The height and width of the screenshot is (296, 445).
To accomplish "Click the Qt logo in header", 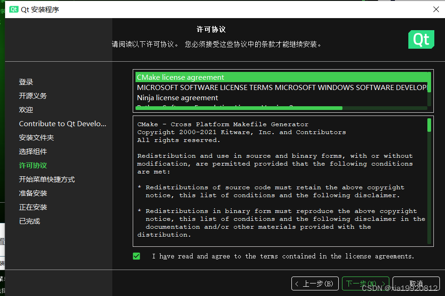I will pyautogui.click(x=421, y=39).
